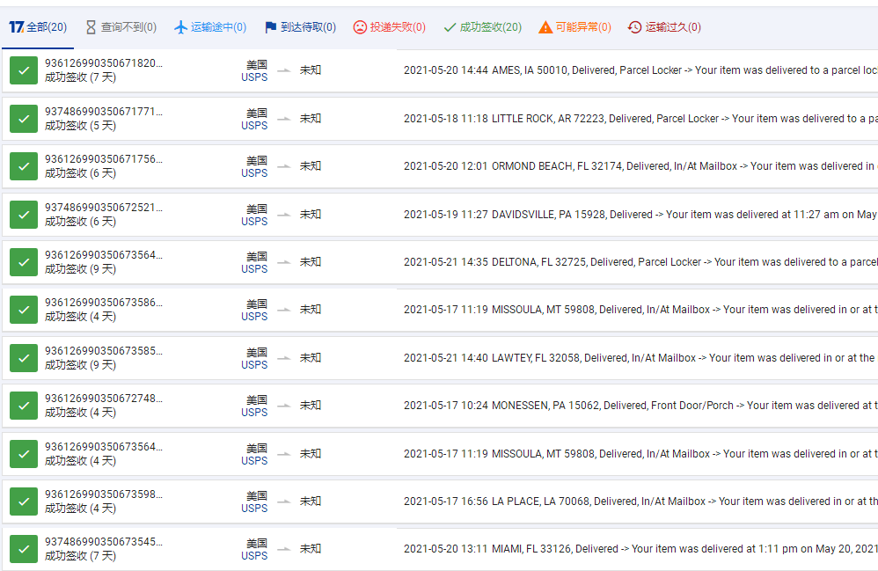
Task: Switch to the 全部(20) tab
Action: tap(38, 27)
